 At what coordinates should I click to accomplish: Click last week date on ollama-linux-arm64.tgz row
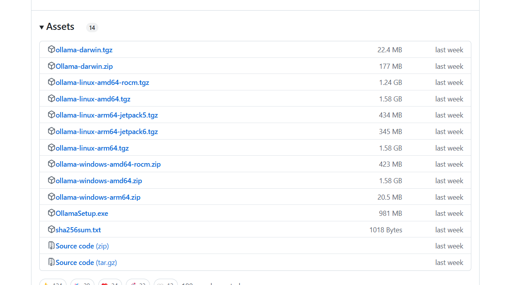449,148
